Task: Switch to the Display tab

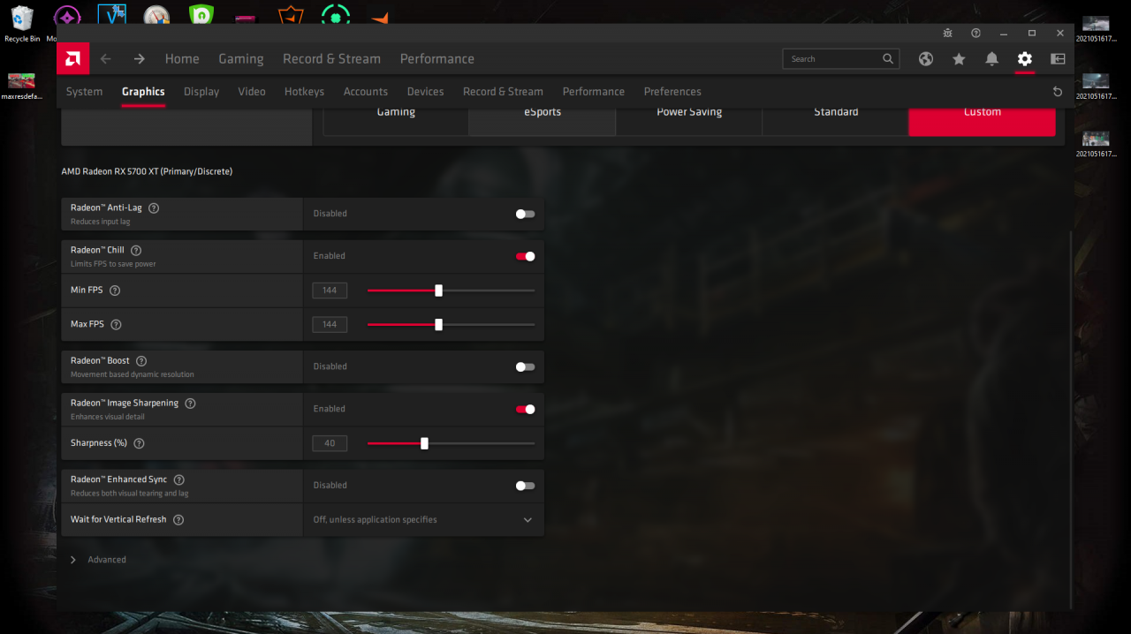Action: pyautogui.click(x=201, y=92)
